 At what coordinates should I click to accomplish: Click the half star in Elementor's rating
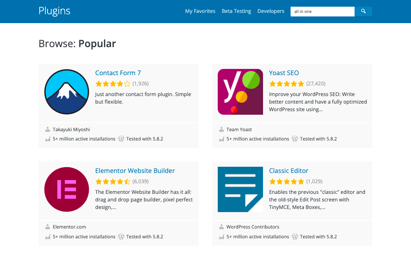click(x=128, y=181)
